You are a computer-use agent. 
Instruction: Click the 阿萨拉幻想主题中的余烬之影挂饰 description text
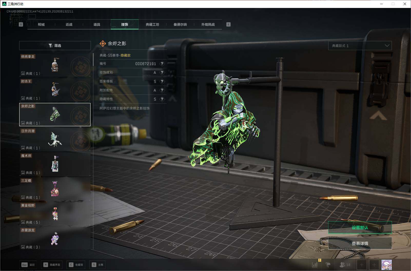124,108
